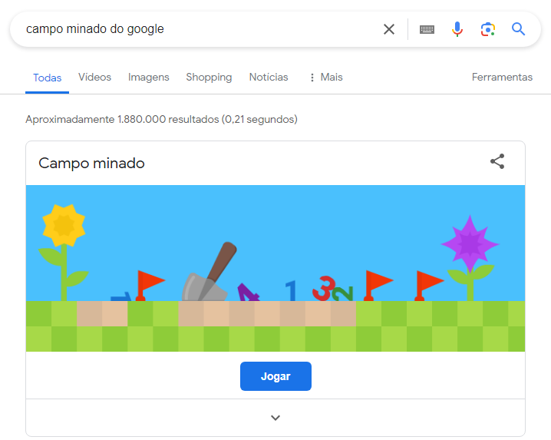Expand the game card with the chevron
This screenshot has width=551, height=440.
coord(275,418)
